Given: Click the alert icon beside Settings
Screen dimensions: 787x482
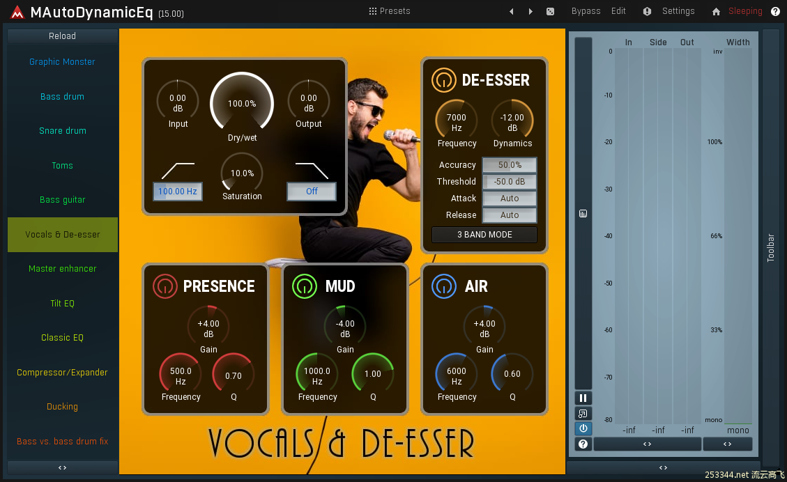Looking at the screenshot, I should pos(647,11).
